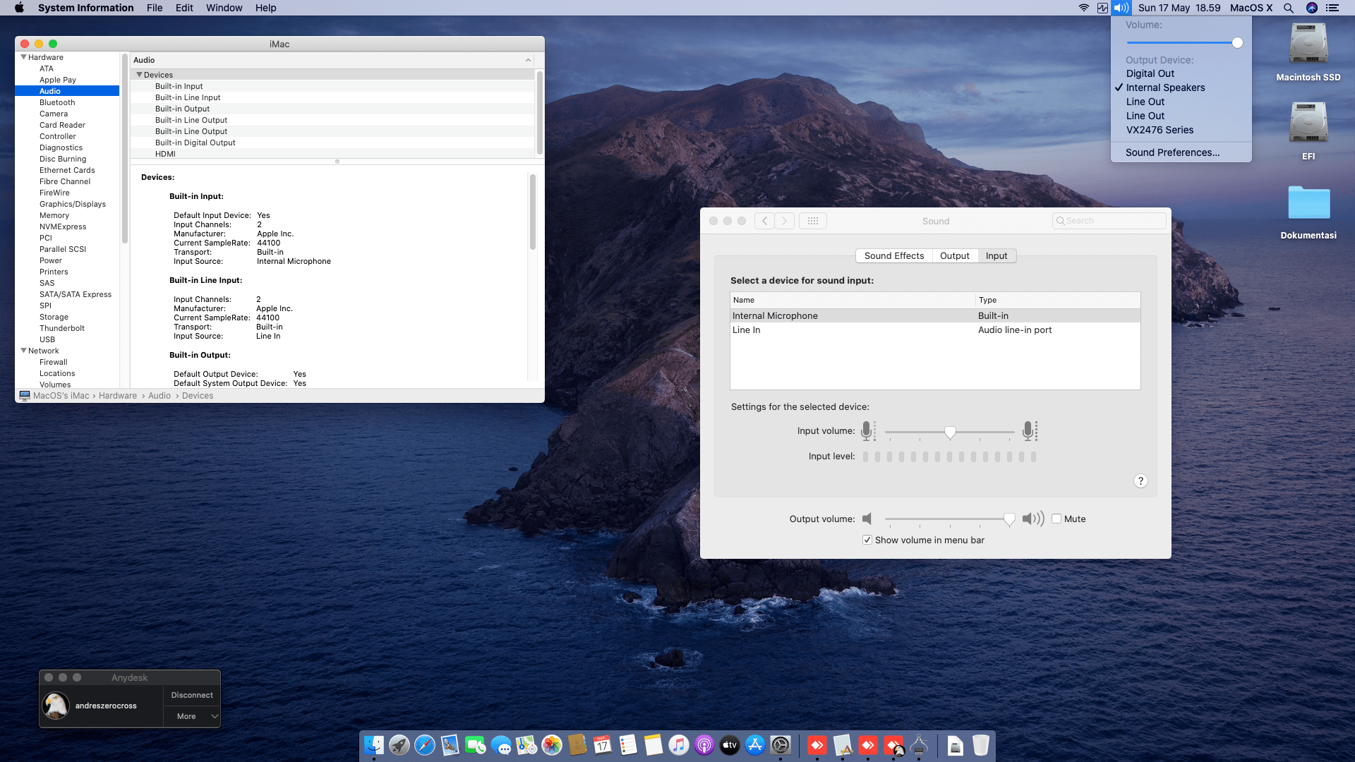Click the Disconnect button in Anydesk
The height and width of the screenshot is (762, 1355).
(x=192, y=695)
